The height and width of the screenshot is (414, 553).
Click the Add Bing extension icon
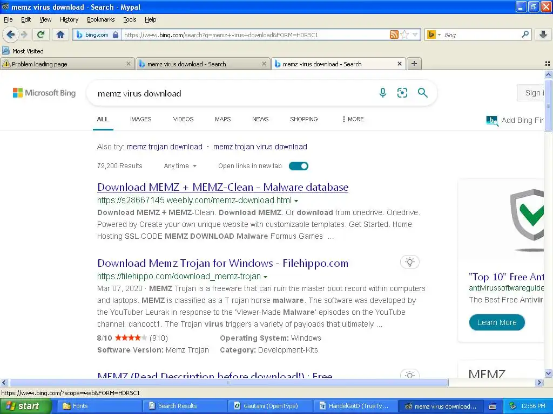point(492,121)
